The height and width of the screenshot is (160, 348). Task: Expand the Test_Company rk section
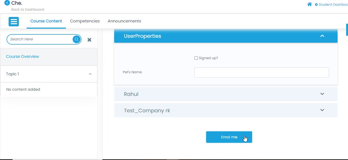point(322,110)
